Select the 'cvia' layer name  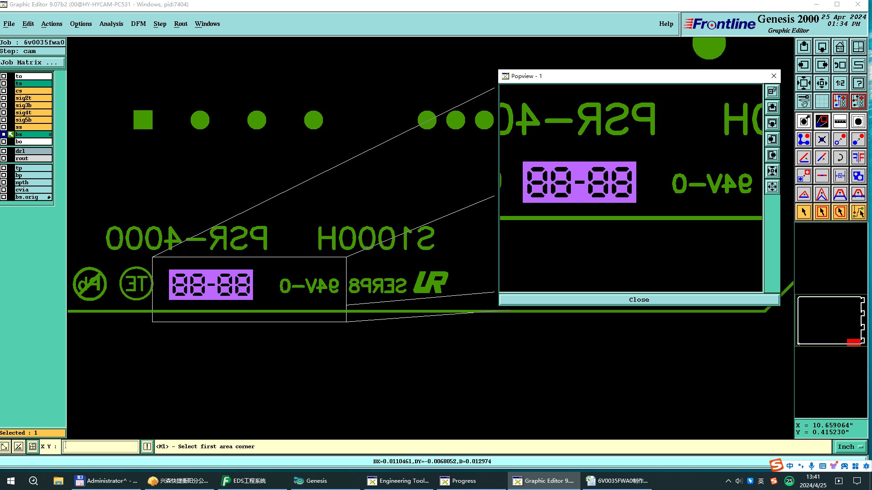tap(33, 190)
